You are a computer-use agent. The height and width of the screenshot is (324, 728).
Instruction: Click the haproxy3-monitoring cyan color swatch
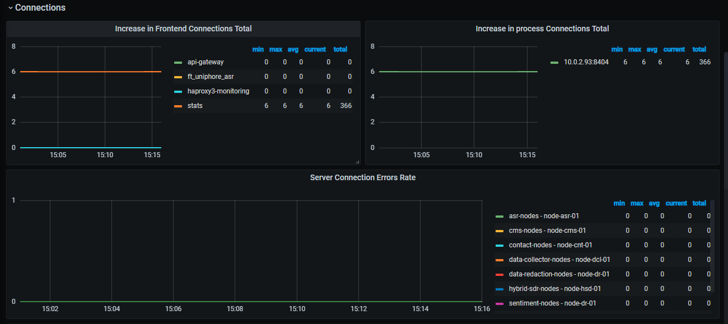178,91
